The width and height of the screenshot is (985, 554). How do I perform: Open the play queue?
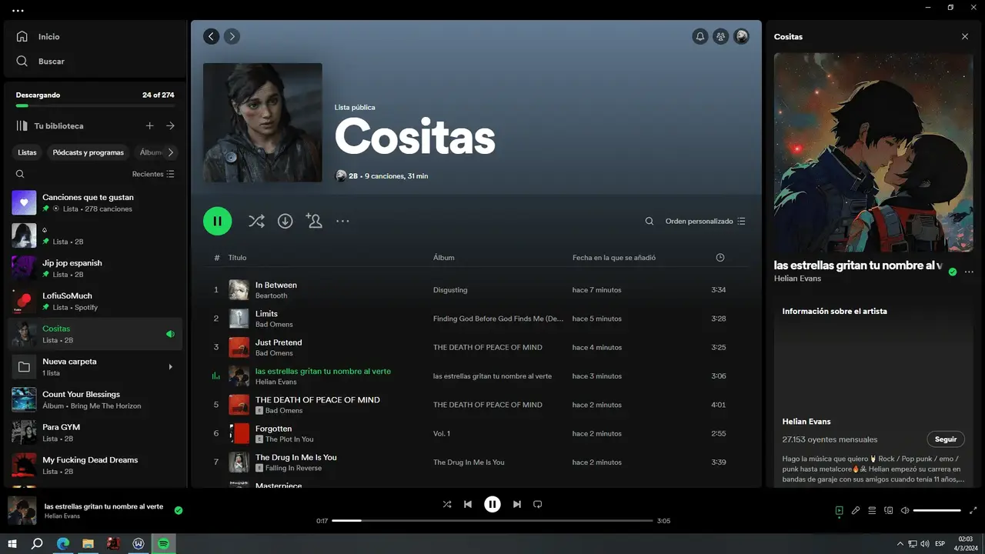click(872, 510)
